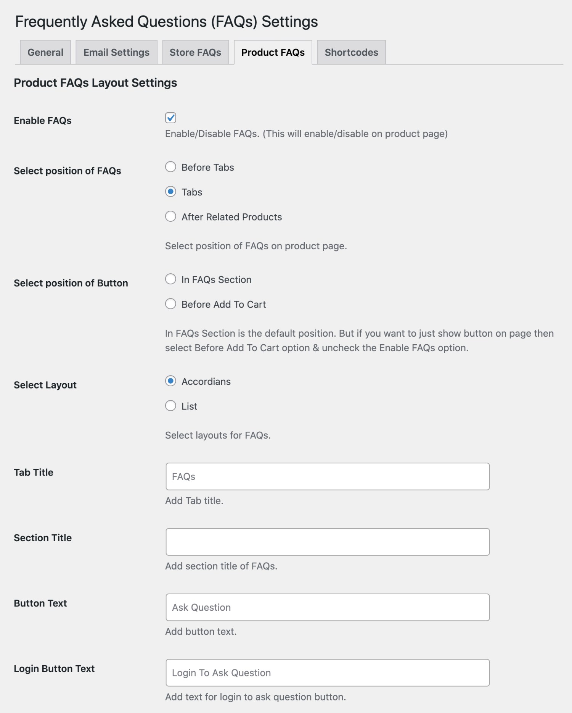Open the Shortcodes tab

click(351, 52)
